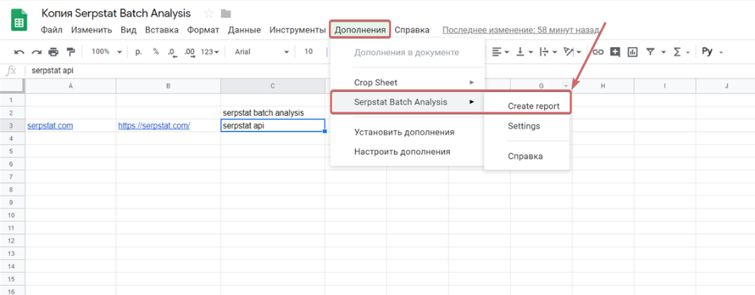Expand the text rotation dropdown arrow

click(x=579, y=52)
